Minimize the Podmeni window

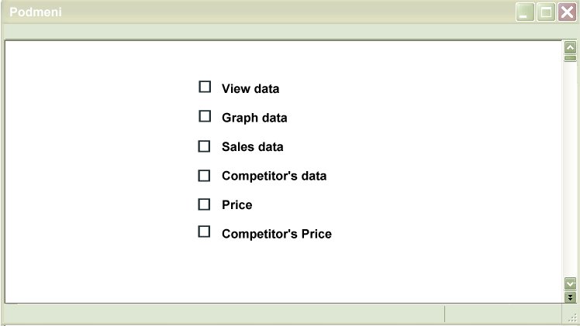click(x=525, y=12)
